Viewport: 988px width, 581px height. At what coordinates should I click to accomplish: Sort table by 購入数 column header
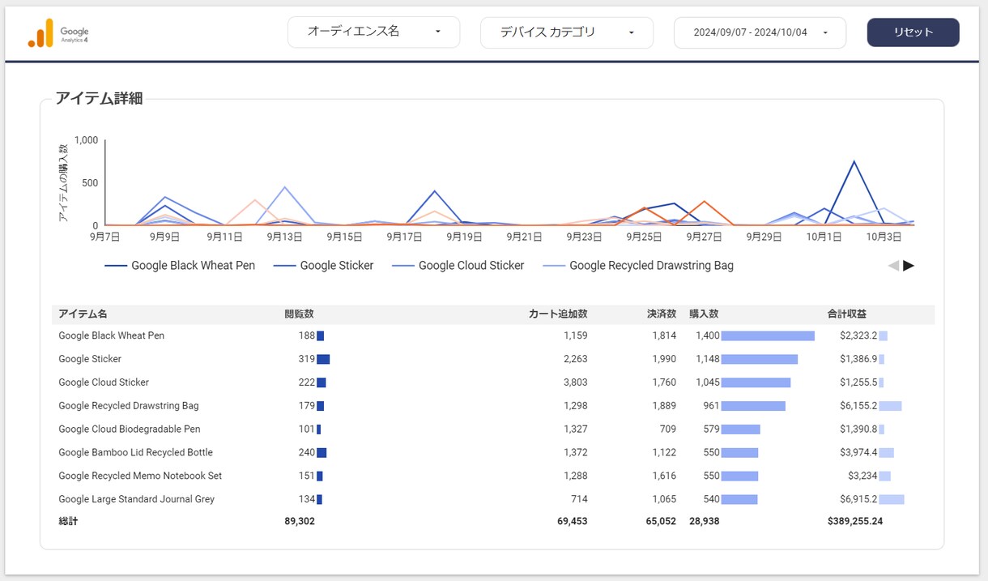tap(704, 314)
